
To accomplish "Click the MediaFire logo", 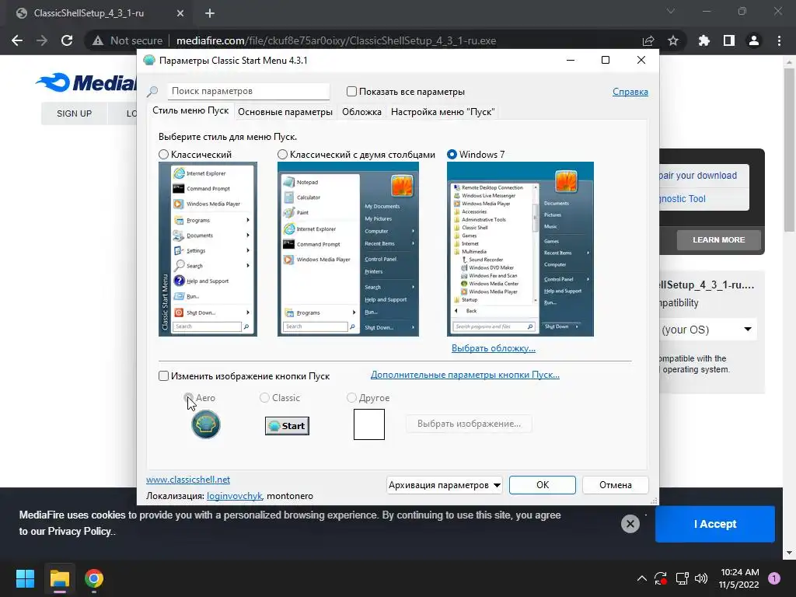I will tap(87, 82).
